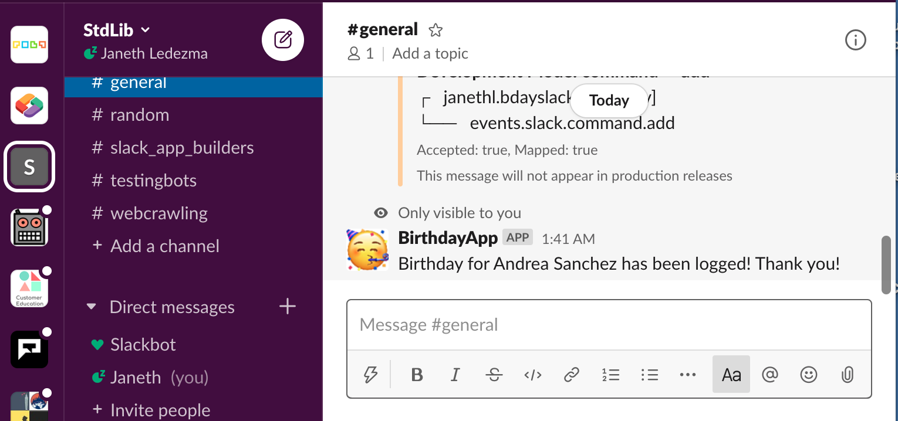Click the message pane scrollbar thumb
Viewport: 898px width, 421px height.
(x=886, y=265)
